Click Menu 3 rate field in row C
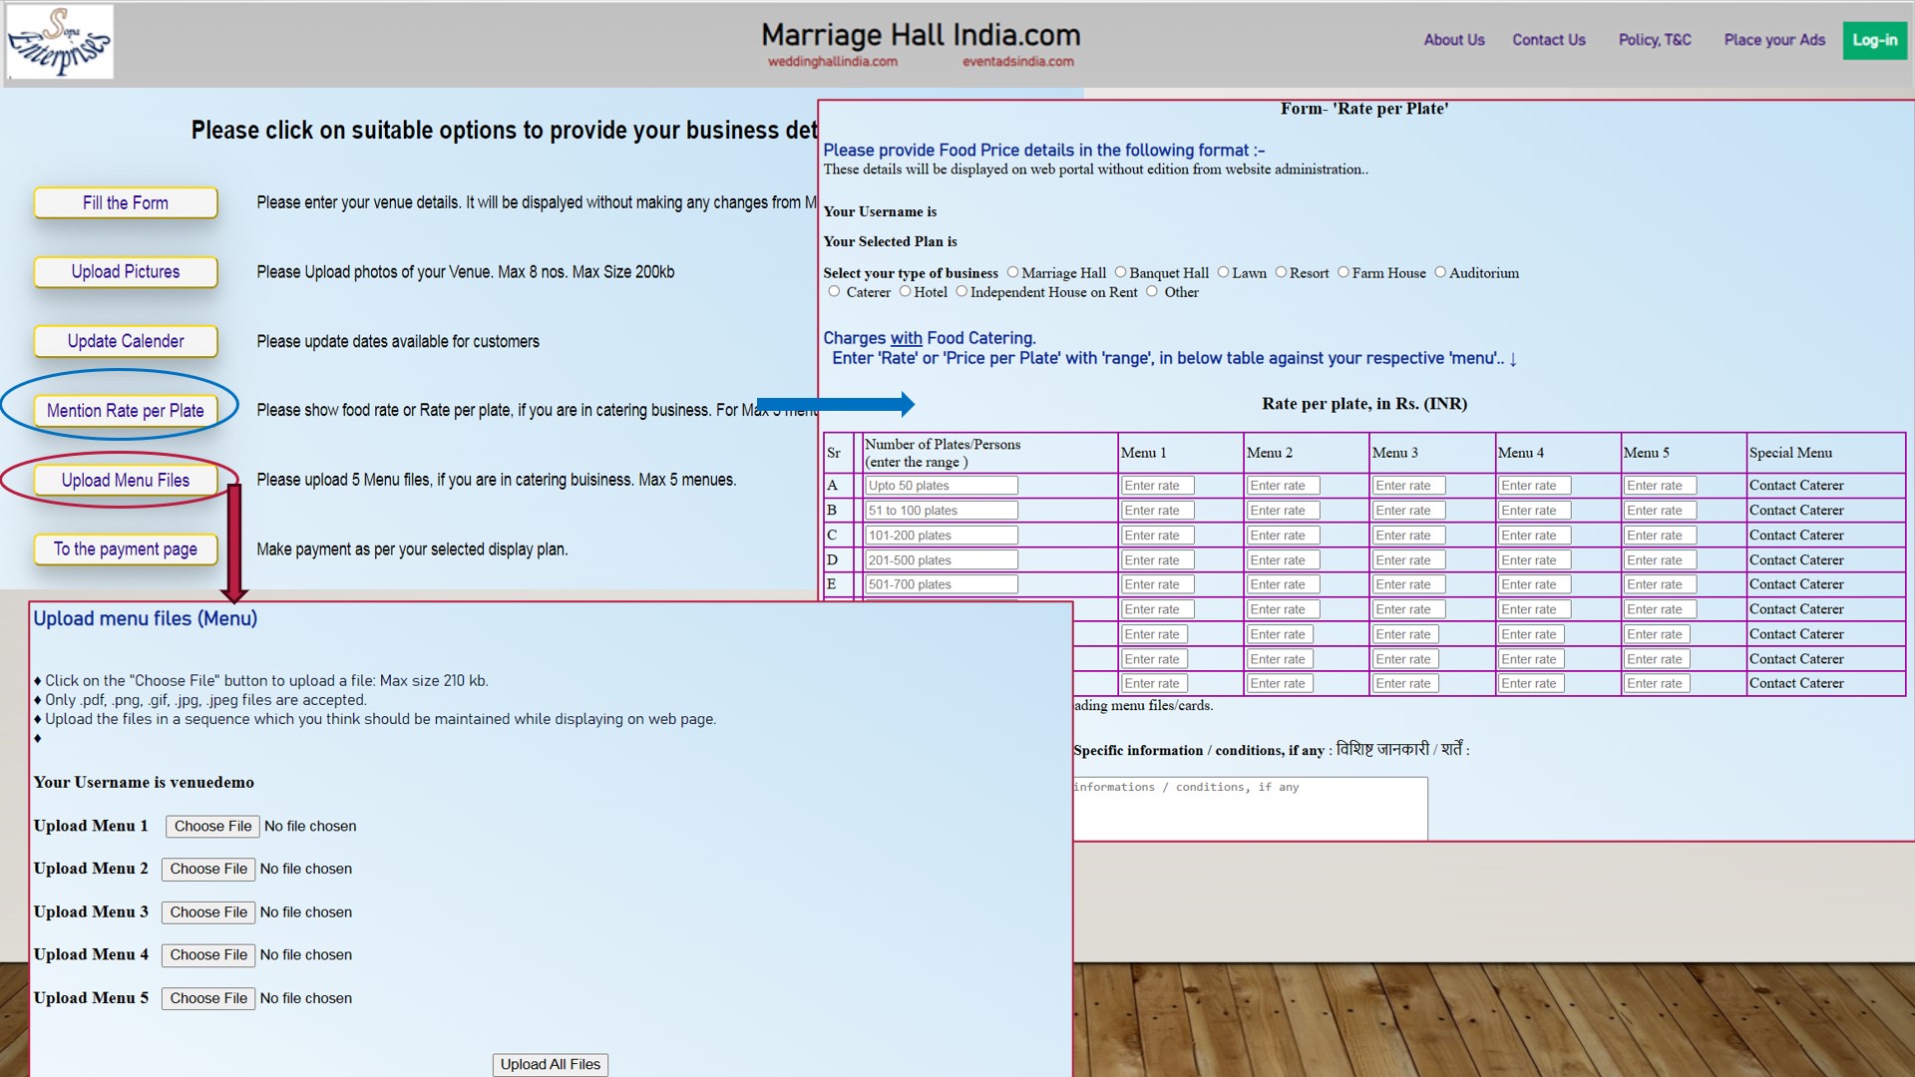1915x1077 pixels. [x=1408, y=536]
